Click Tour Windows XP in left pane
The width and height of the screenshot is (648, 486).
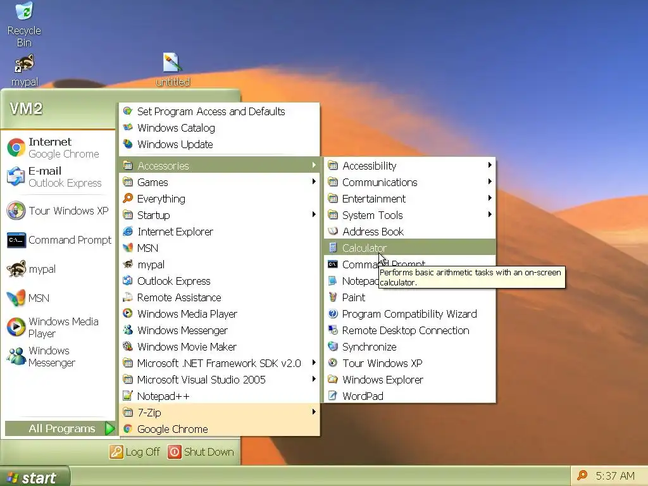(58, 211)
